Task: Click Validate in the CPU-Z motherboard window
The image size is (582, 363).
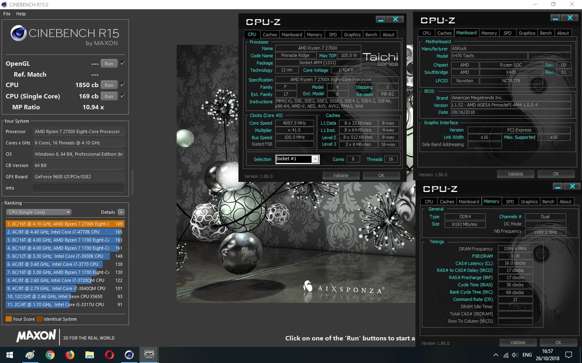Action: click(x=515, y=174)
